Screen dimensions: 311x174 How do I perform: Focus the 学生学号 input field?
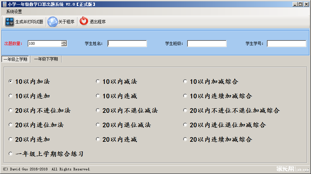click(287, 43)
